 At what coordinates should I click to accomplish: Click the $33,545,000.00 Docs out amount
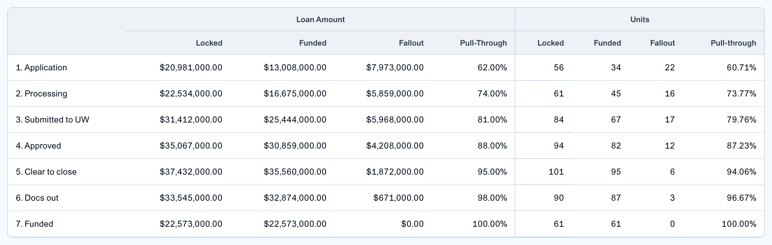(191, 198)
